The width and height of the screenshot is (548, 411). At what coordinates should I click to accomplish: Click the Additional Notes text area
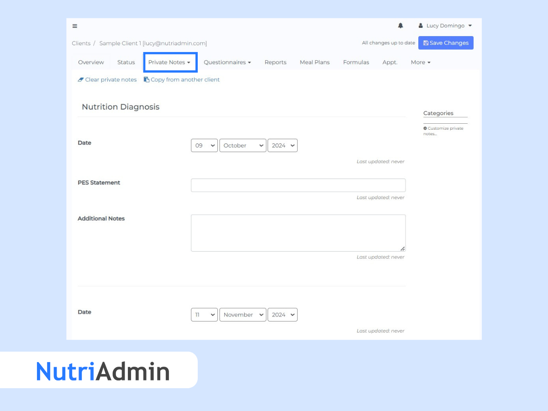click(298, 233)
